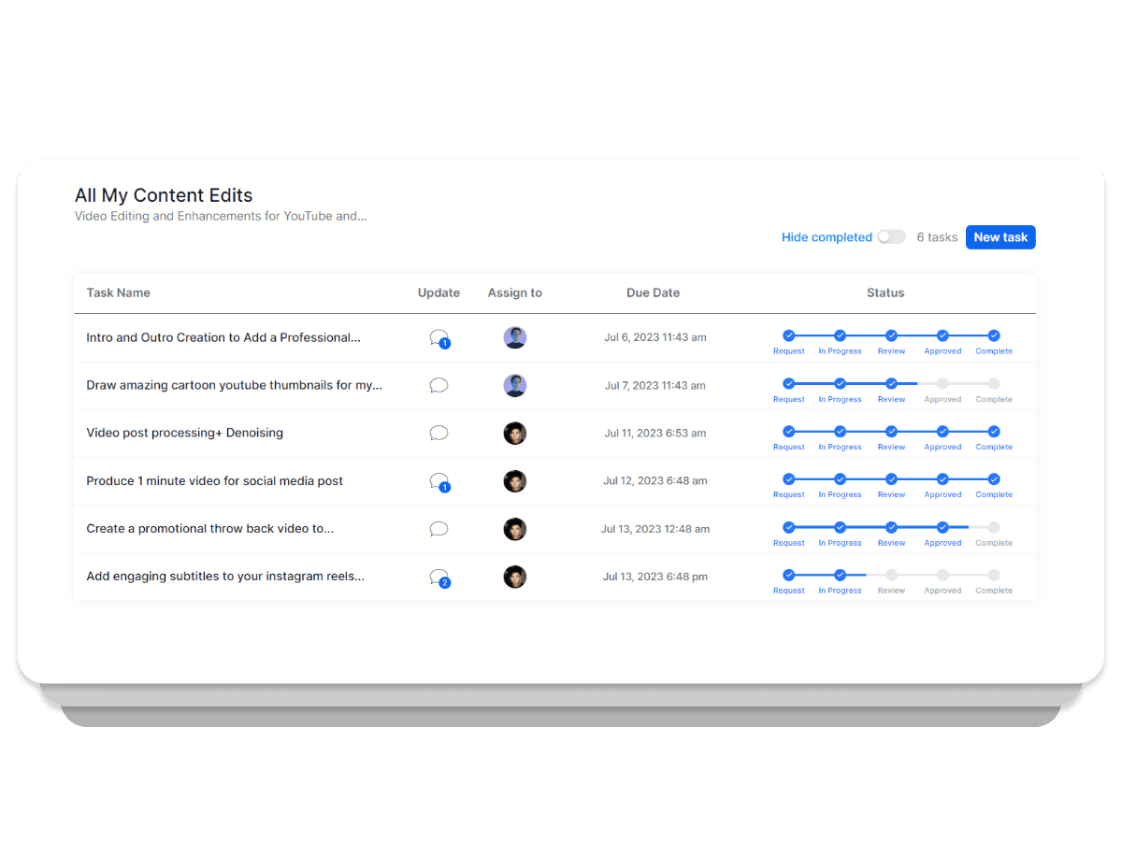1122x841 pixels.
Task: Set Draw amazing cartoon task status to Complete
Action: coord(994,383)
